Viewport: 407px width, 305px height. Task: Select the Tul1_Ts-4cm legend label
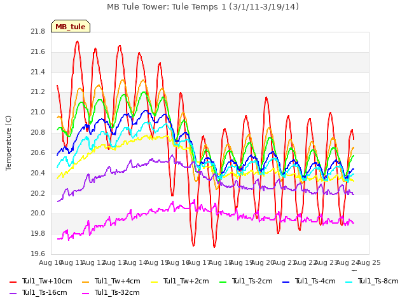[315, 281]
